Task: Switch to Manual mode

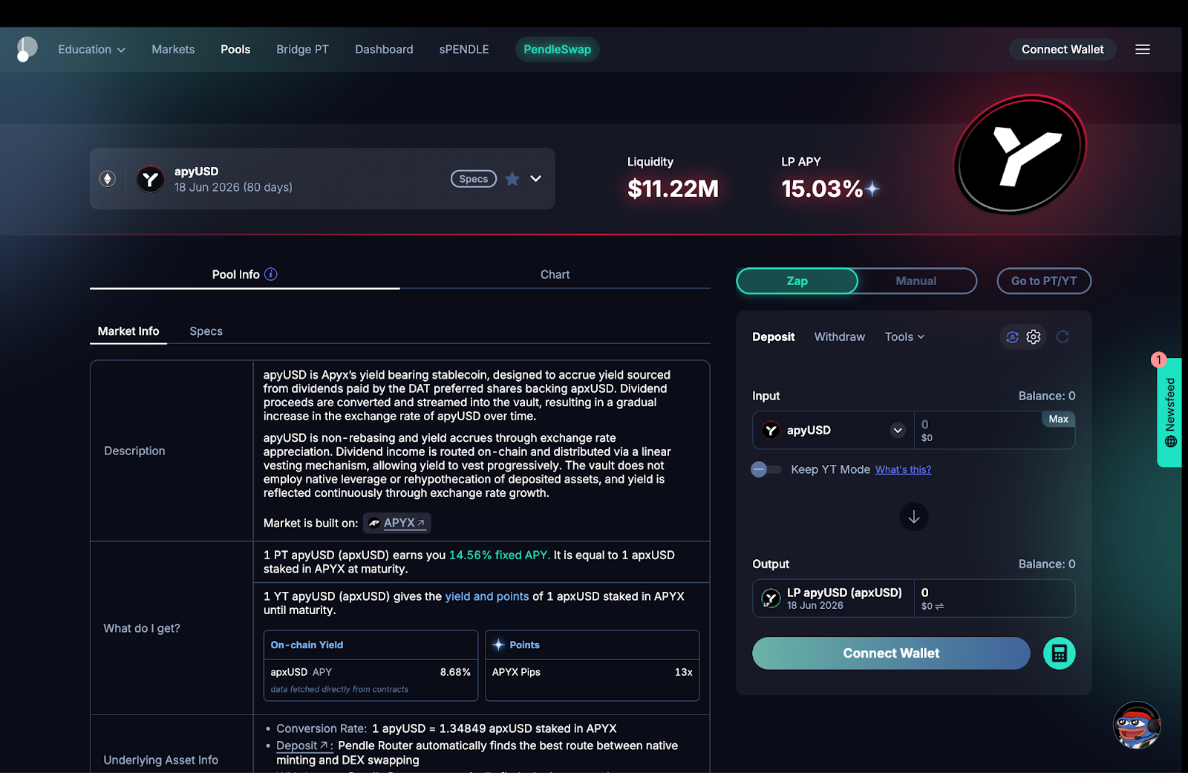Action: pyautogui.click(x=916, y=281)
